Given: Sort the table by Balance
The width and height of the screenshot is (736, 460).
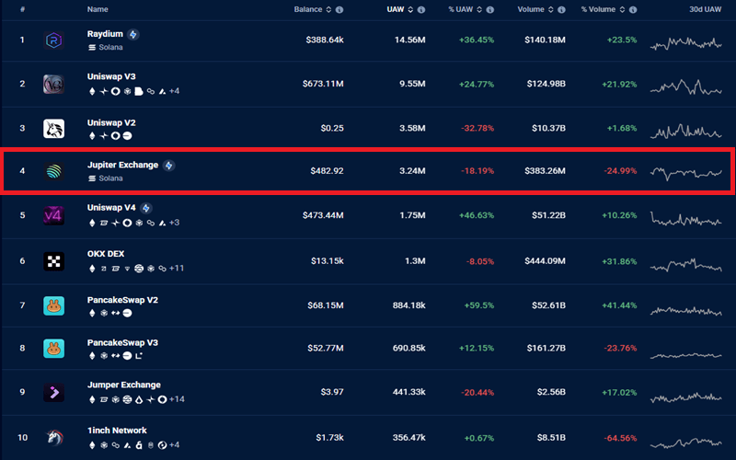Looking at the screenshot, I should (328, 9).
